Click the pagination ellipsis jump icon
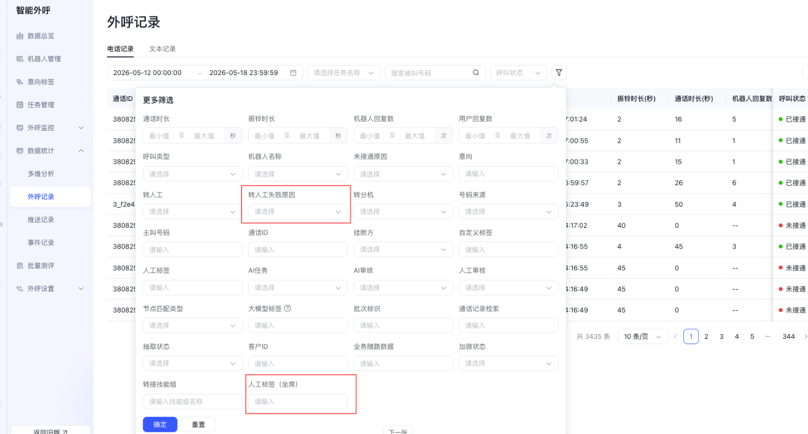The image size is (808, 434). coord(767,337)
